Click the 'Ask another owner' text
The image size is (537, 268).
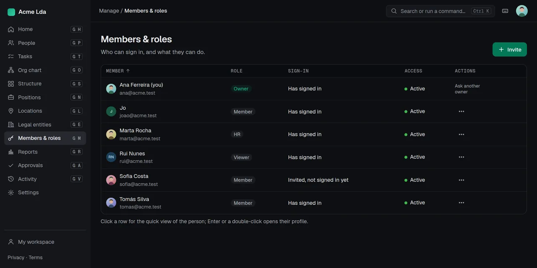coord(467,89)
